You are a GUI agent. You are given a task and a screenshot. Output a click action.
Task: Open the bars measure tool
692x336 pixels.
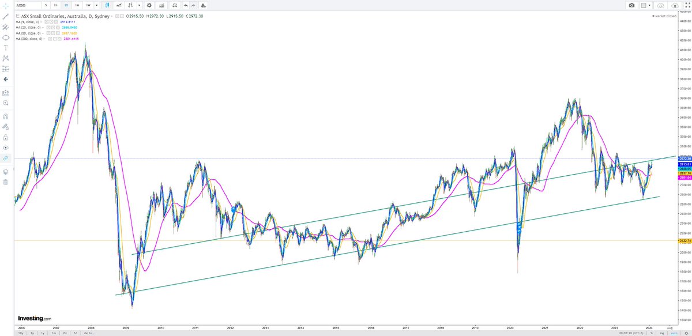(6, 92)
